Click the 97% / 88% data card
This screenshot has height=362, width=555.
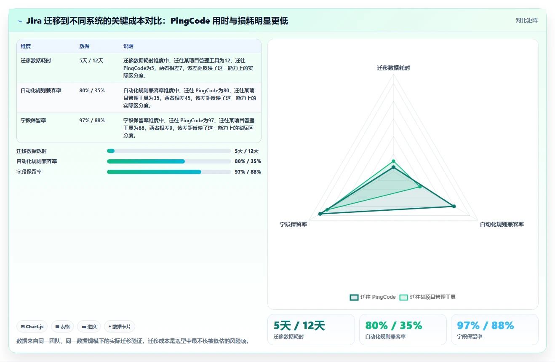[x=495, y=330]
